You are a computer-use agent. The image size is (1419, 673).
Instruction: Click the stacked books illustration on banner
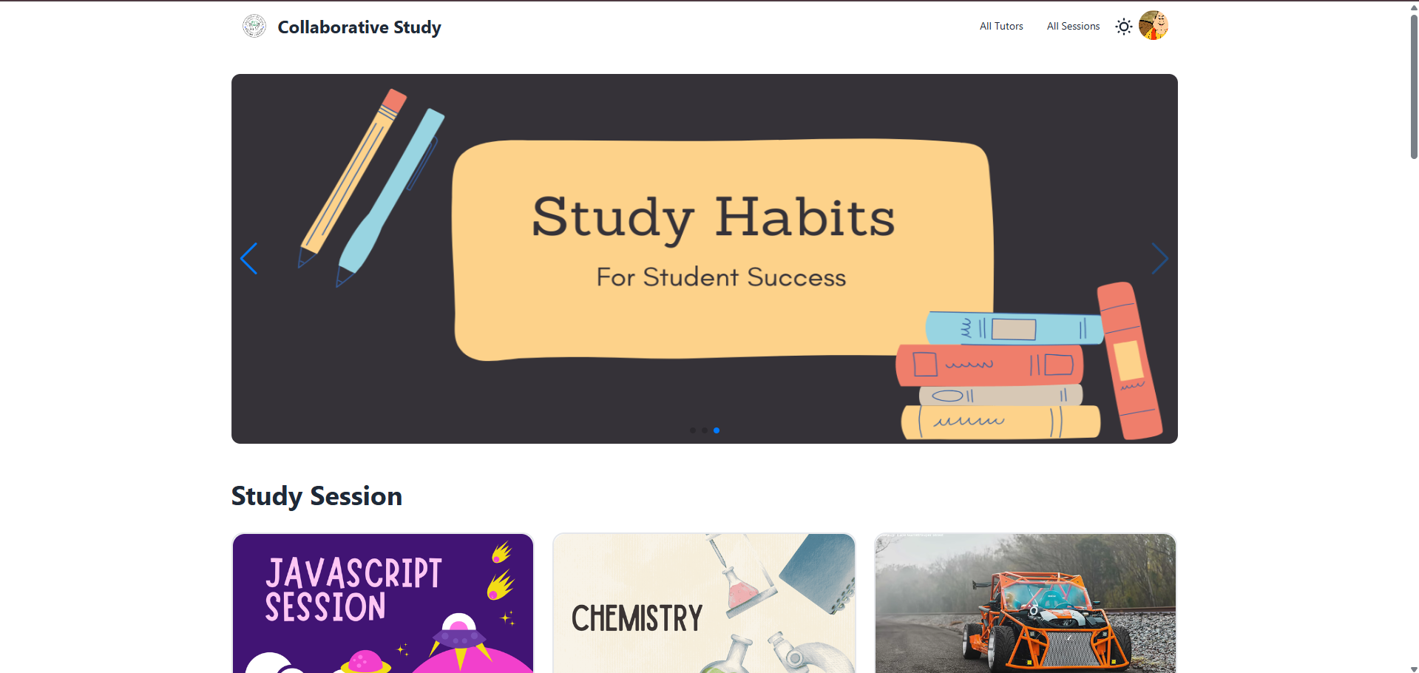tap(1028, 362)
